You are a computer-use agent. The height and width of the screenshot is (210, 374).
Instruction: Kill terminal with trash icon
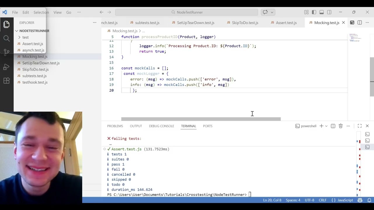pyautogui.click(x=340, y=126)
